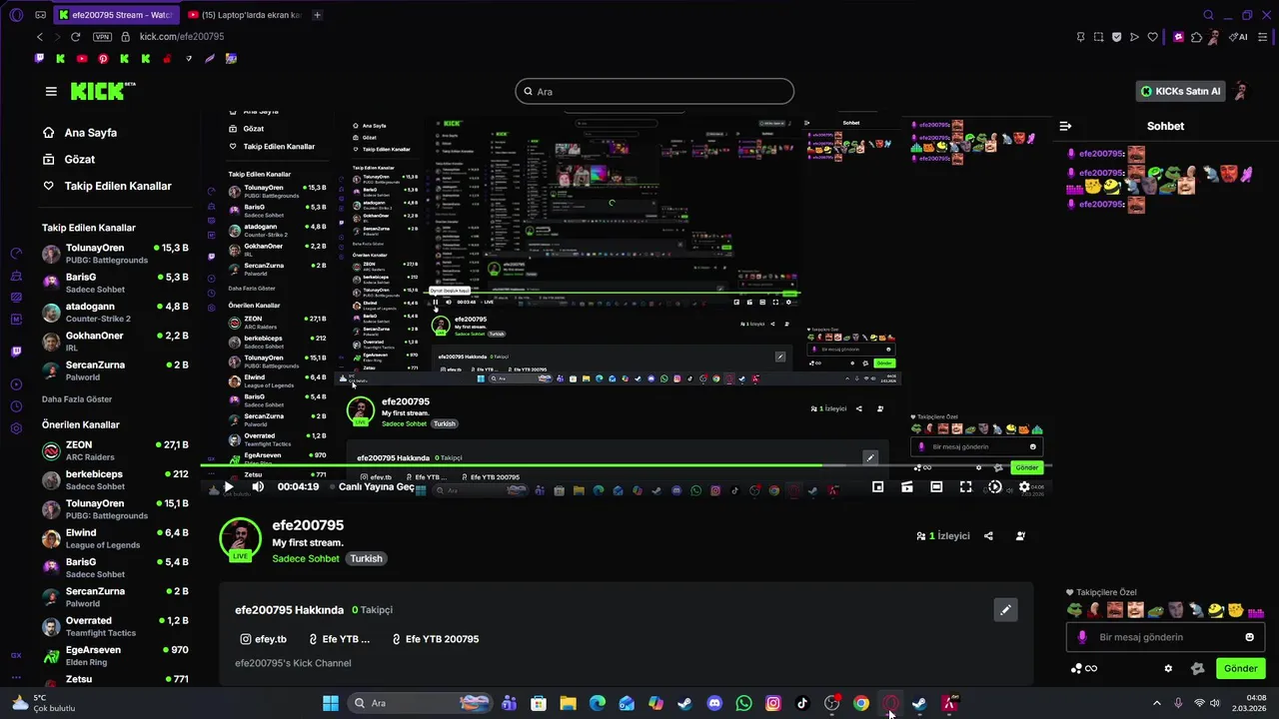Open picture-in-picture in the player
Screen dimensions: 1279x719
pos(877,487)
